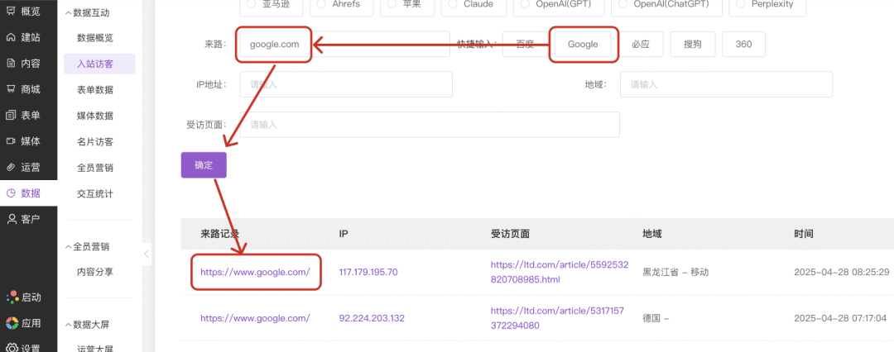Collapse the 数据大屏 menu group
Screen dimensions: 894x352
coord(87,325)
